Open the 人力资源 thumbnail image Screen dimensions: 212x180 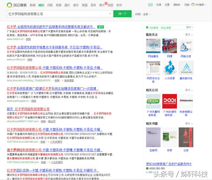click(170, 68)
